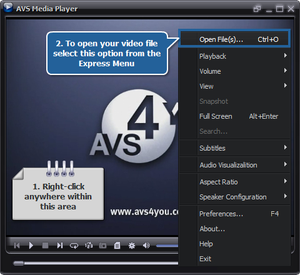Click the snapshot folder icon in control bar
The image size is (300, 275).
pyautogui.click(x=102, y=246)
